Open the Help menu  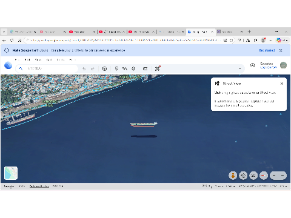tap(72, 60)
